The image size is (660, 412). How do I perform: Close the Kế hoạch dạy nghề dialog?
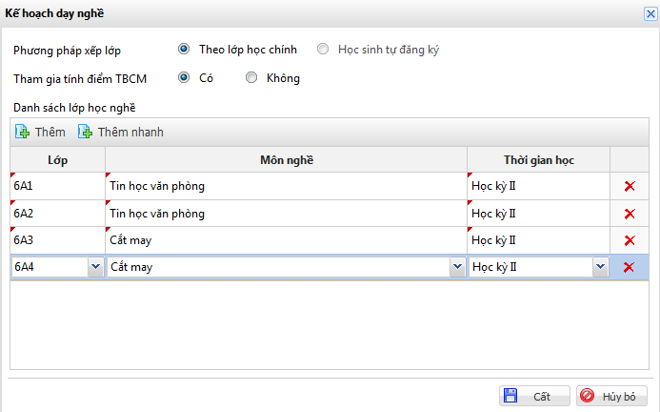[x=650, y=12]
